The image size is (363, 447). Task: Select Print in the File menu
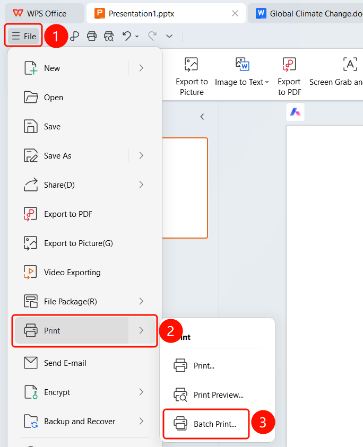pyautogui.click(x=72, y=331)
